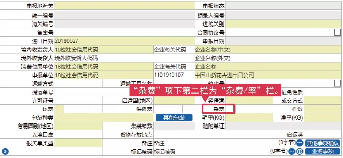Focus the 件数 field

tap(323, 109)
